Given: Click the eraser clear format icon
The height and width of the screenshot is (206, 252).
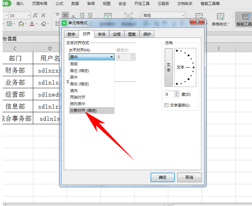Looking at the screenshot, I should point(44,24).
